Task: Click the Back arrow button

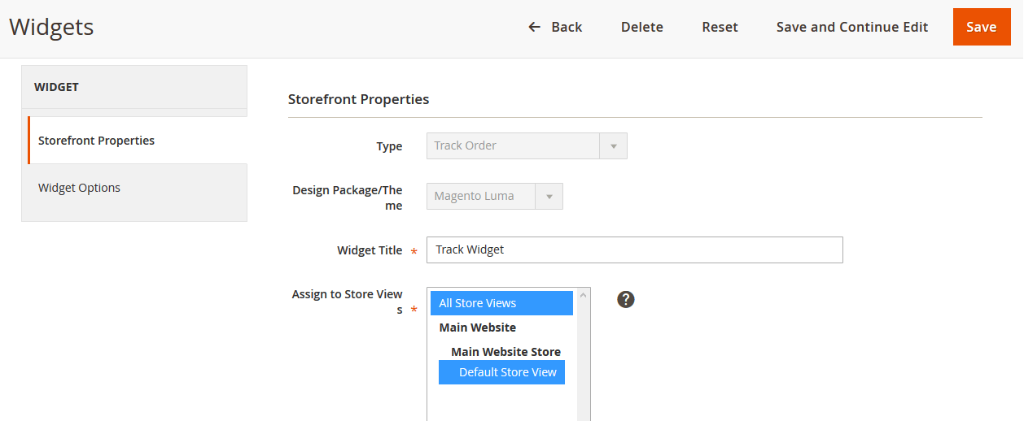Action: coord(555,27)
